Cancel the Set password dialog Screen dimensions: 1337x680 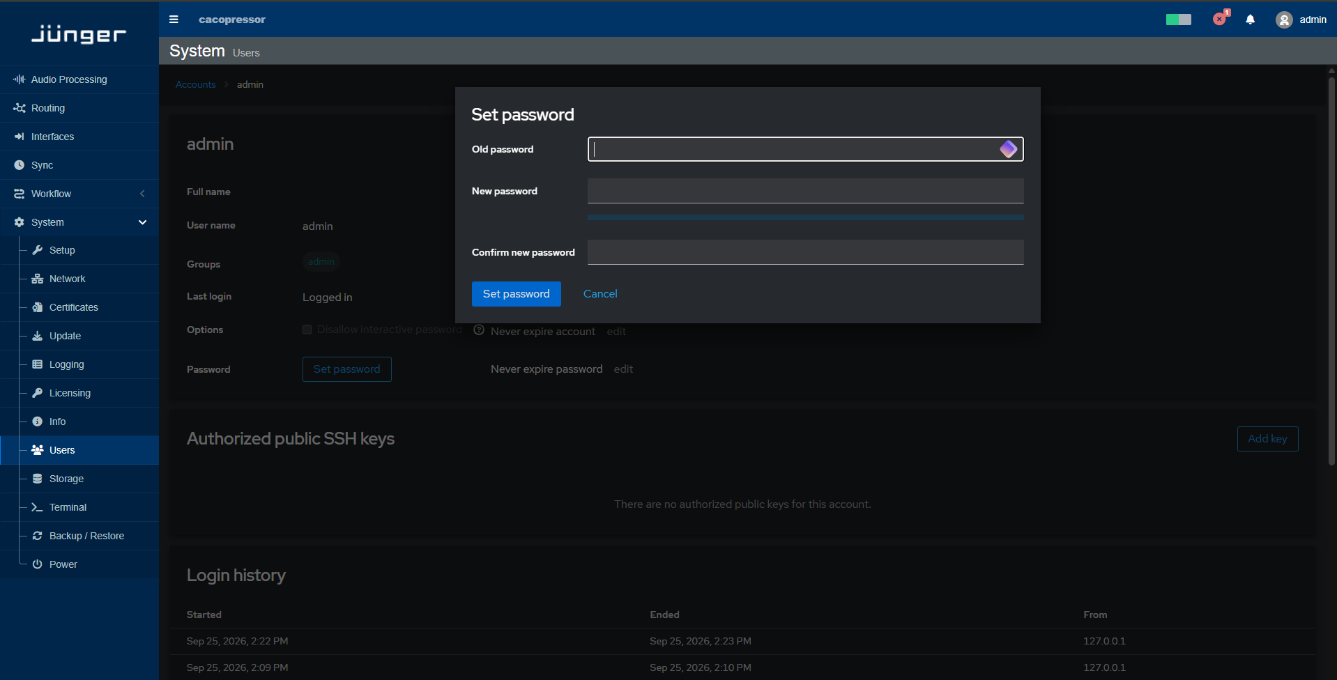(x=600, y=294)
